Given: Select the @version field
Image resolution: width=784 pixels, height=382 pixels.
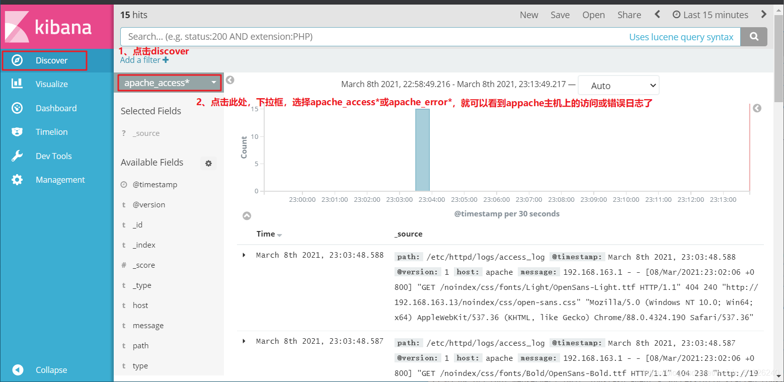Looking at the screenshot, I should (x=148, y=205).
